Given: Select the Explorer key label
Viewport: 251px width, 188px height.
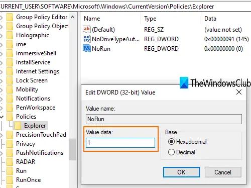Looking at the screenshot, I should (35, 126).
